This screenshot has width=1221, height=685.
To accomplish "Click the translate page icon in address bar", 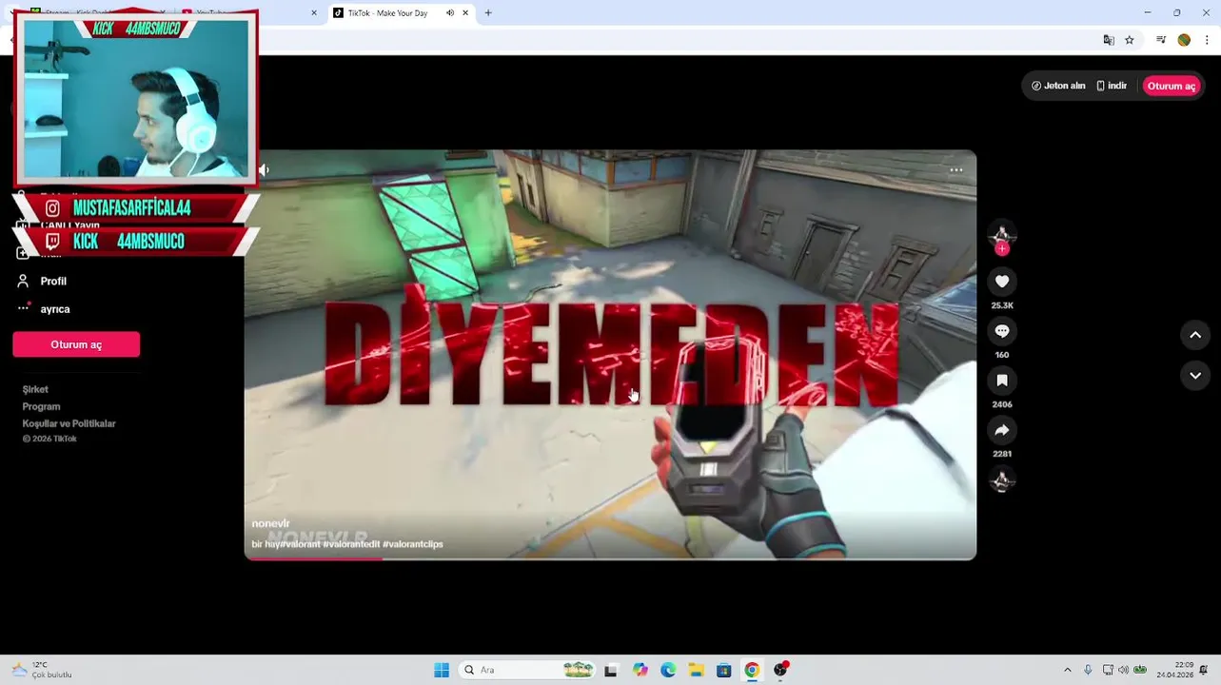I will click(1109, 40).
